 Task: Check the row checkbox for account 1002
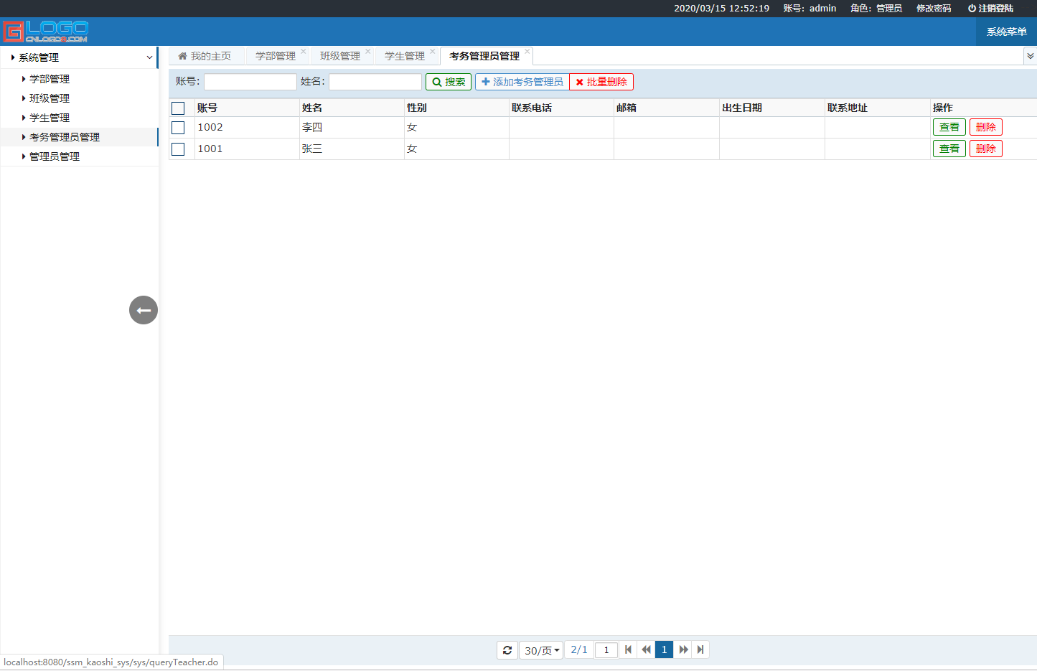(179, 128)
